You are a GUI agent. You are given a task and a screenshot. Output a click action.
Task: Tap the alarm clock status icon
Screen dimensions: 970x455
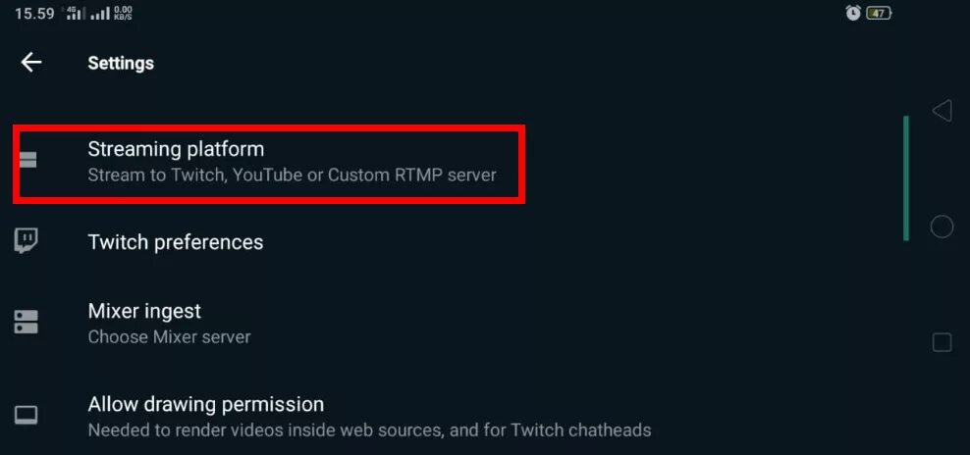tap(854, 13)
